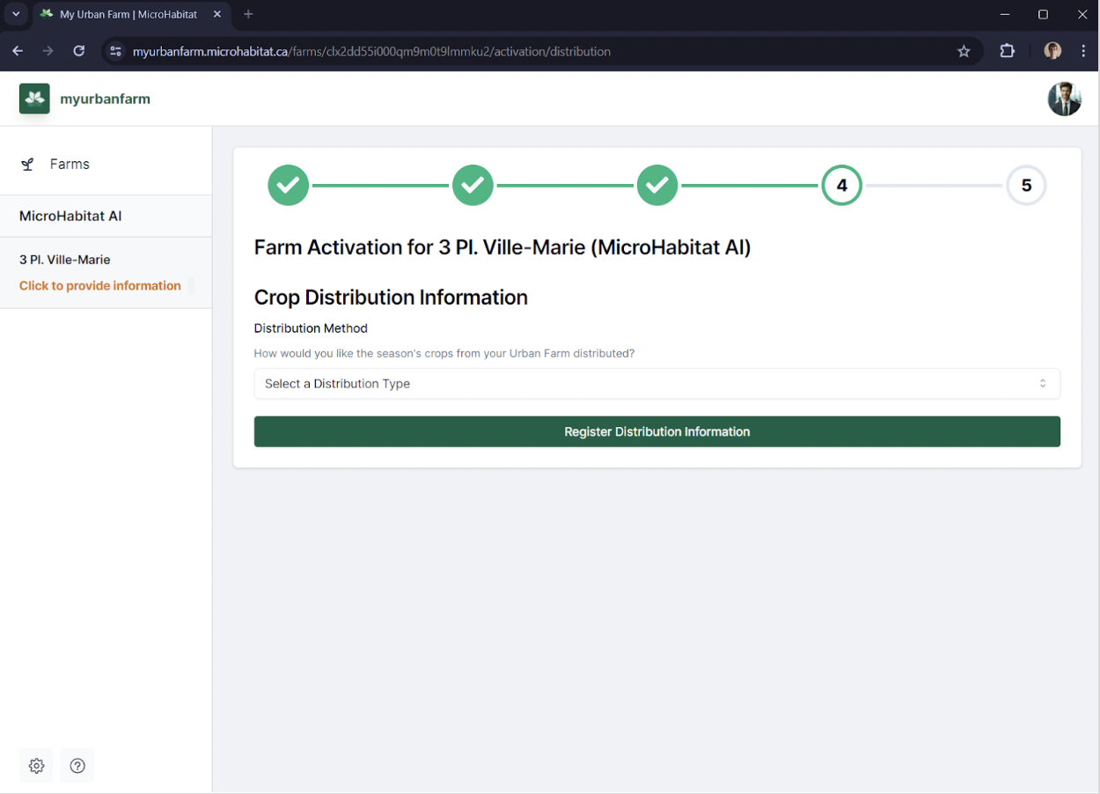This screenshot has height=794, width=1100.
Task: Open the help question mark icon
Action: click(77, 766)
